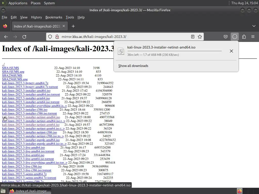Toggle Reader View icon in address bar
Image resolution: width=259 pixels, height=194 pixels.
(x=192, y=37)
